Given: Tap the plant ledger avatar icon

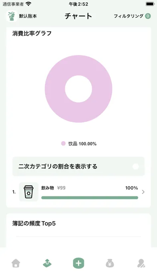Looking at the screenshot, I should 12,16.
